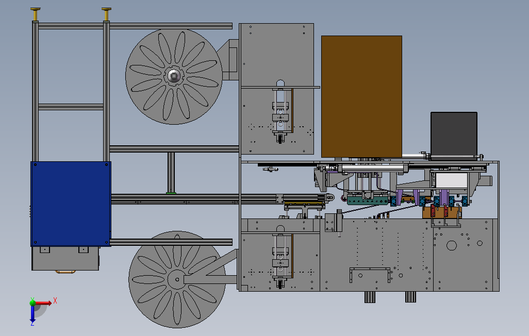
Task: Click the red X axis arrow of triad
Action: tap(44, 303)
